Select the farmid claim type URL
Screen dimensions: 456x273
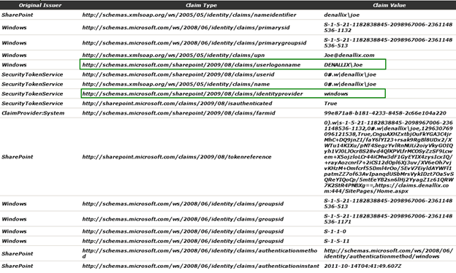(178, 113)
